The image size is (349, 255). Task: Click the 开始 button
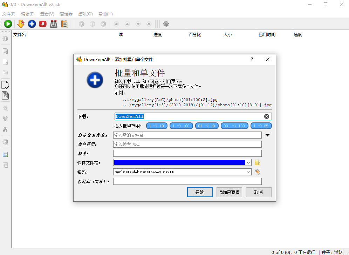[200, 192]
